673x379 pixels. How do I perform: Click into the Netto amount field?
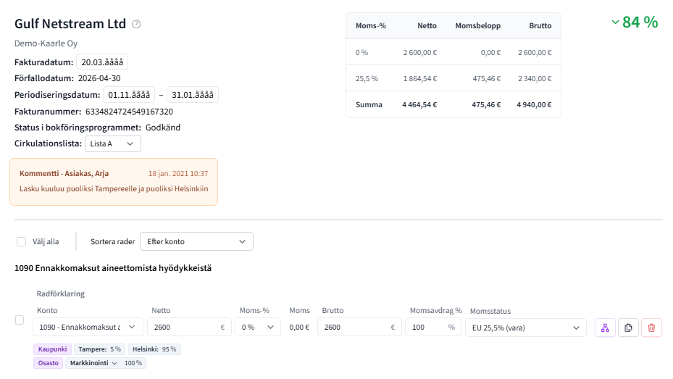click(185, 328)
